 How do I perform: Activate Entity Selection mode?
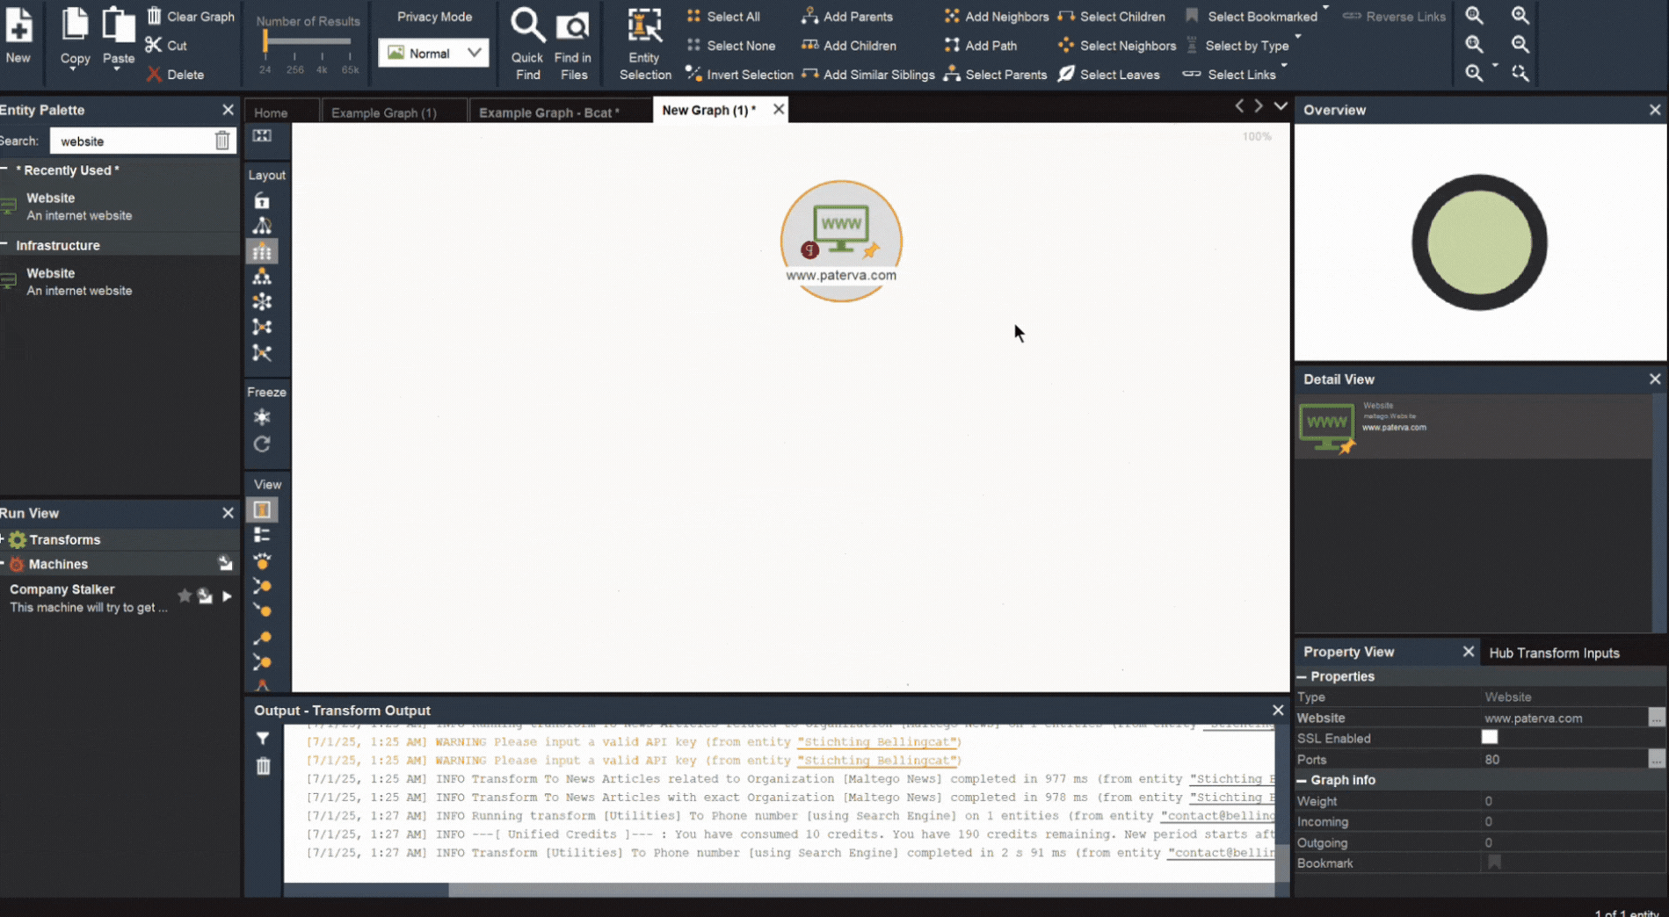coord(644,43)
